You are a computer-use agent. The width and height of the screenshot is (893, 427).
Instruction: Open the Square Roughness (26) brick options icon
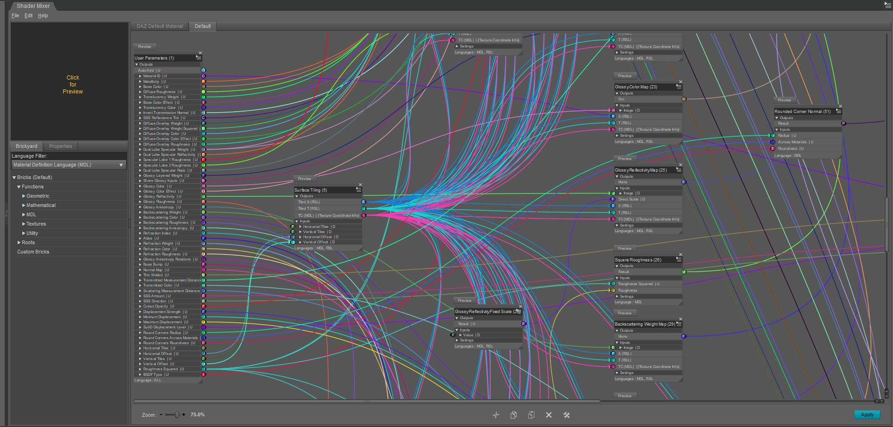pyautogui.click(x=679, y=260)
